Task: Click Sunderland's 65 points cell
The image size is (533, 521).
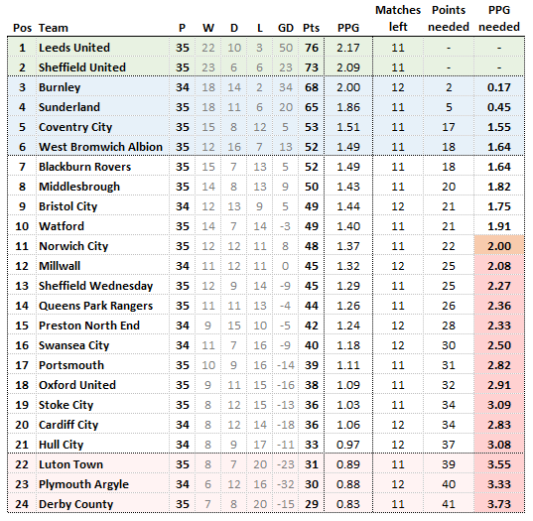Action: [312, 107]
